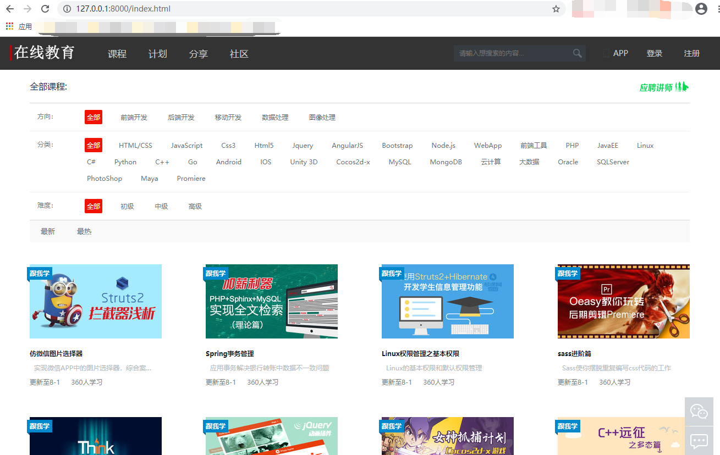720x455 pixels.
Task: Filter difficulty by 高级
Action: (x=195, y=207)
